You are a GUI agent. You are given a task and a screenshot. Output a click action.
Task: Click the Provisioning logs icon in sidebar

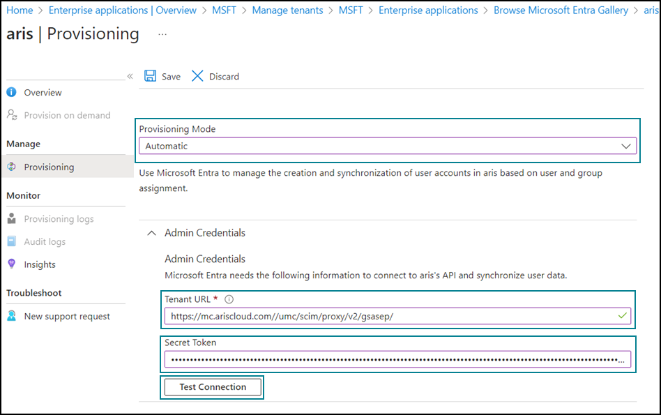click(11, 218)
